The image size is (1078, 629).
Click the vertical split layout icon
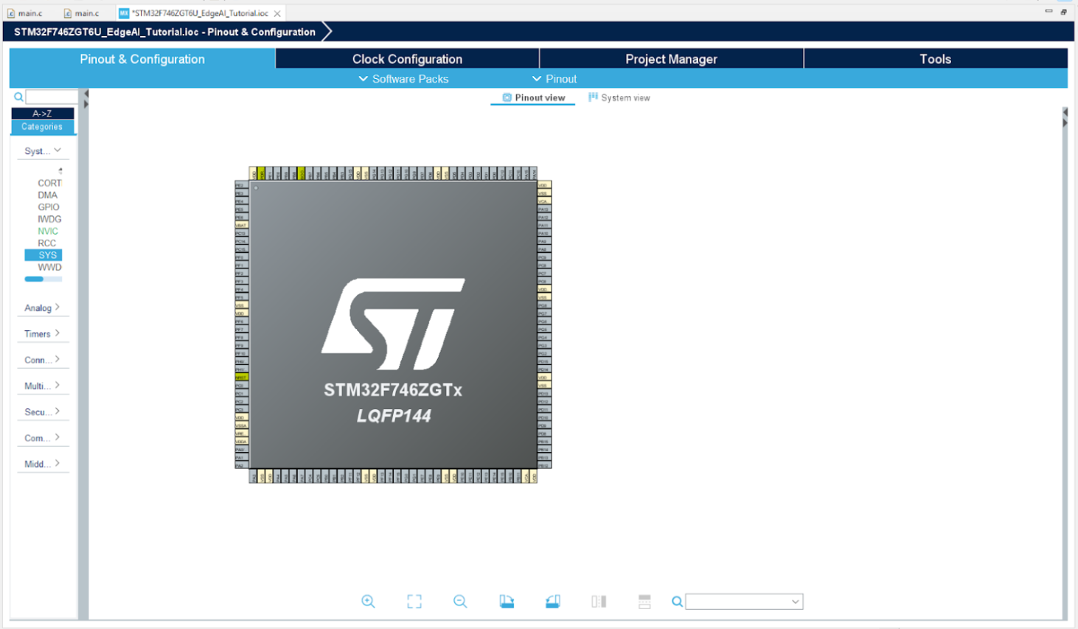coord(599,602)
